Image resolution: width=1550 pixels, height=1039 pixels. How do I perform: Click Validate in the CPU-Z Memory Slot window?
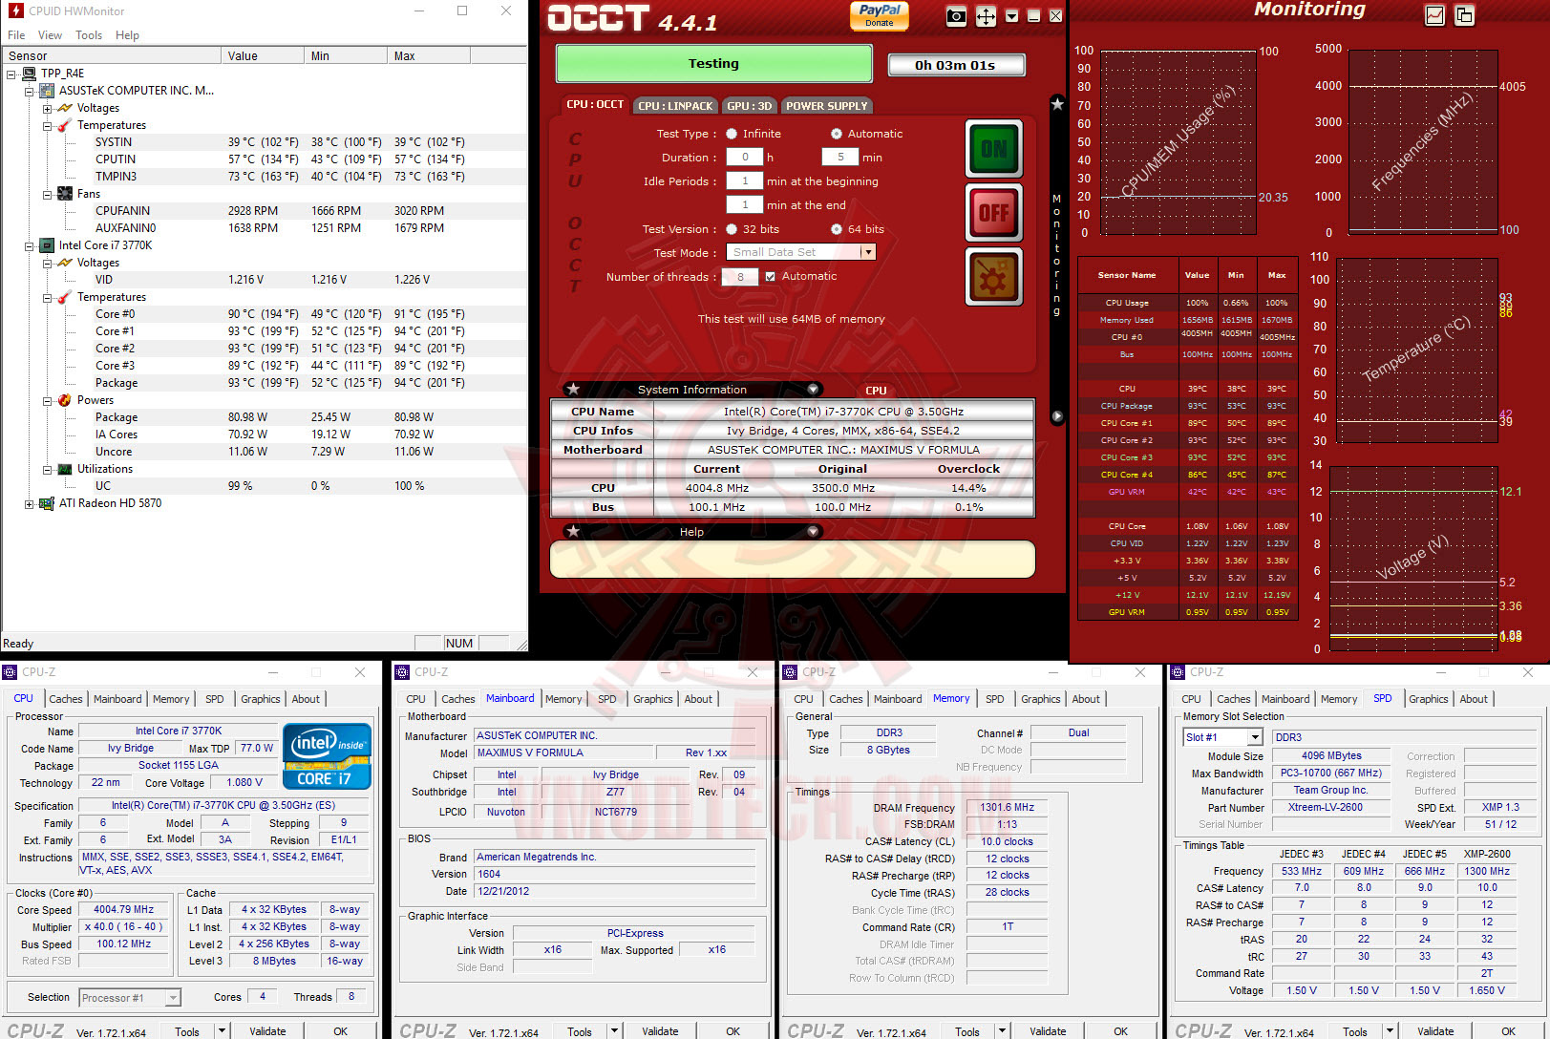click(1435, 1031)
